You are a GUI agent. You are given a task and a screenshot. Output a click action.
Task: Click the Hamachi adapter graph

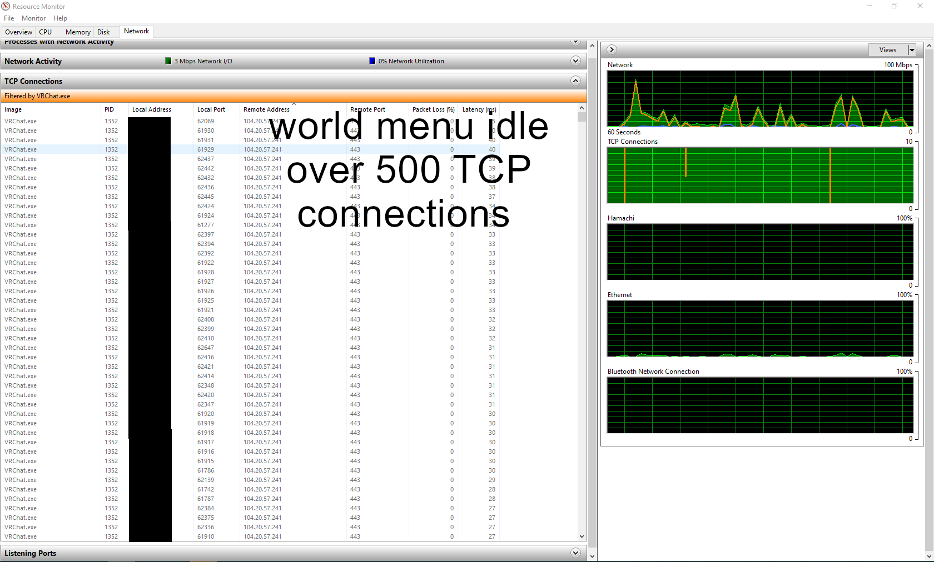coord(760,252)
